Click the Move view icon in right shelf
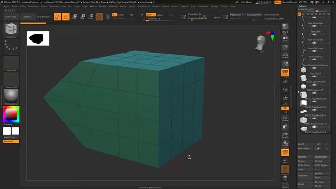 285,127
